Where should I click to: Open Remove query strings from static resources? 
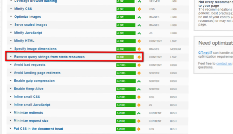pyautogui.click(x=49, y=57)
